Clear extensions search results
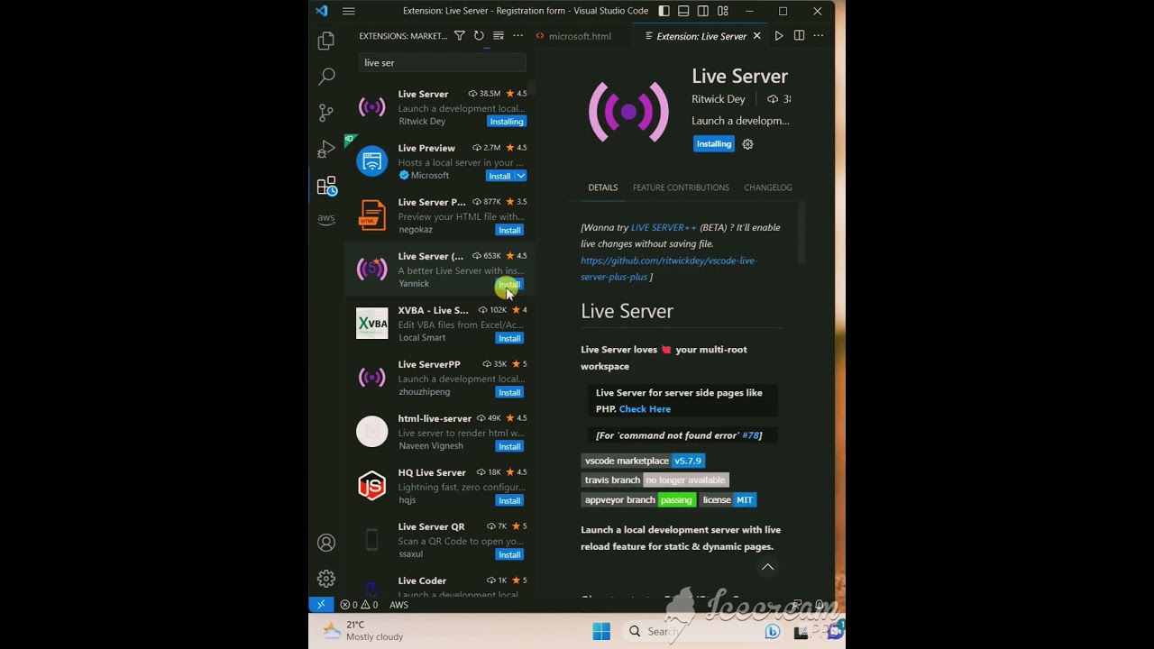Viewport: 1154px width, 649px height. pos(499,36)
